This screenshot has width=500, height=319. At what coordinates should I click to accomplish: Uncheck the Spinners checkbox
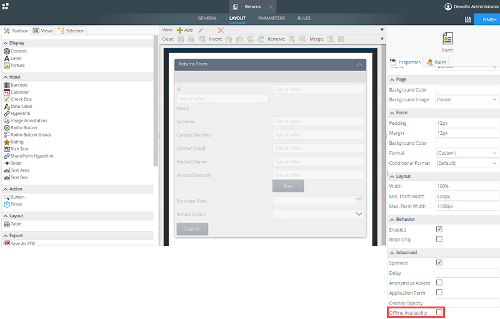439,263
